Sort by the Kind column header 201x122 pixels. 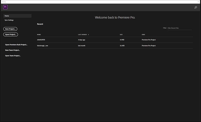143,35
